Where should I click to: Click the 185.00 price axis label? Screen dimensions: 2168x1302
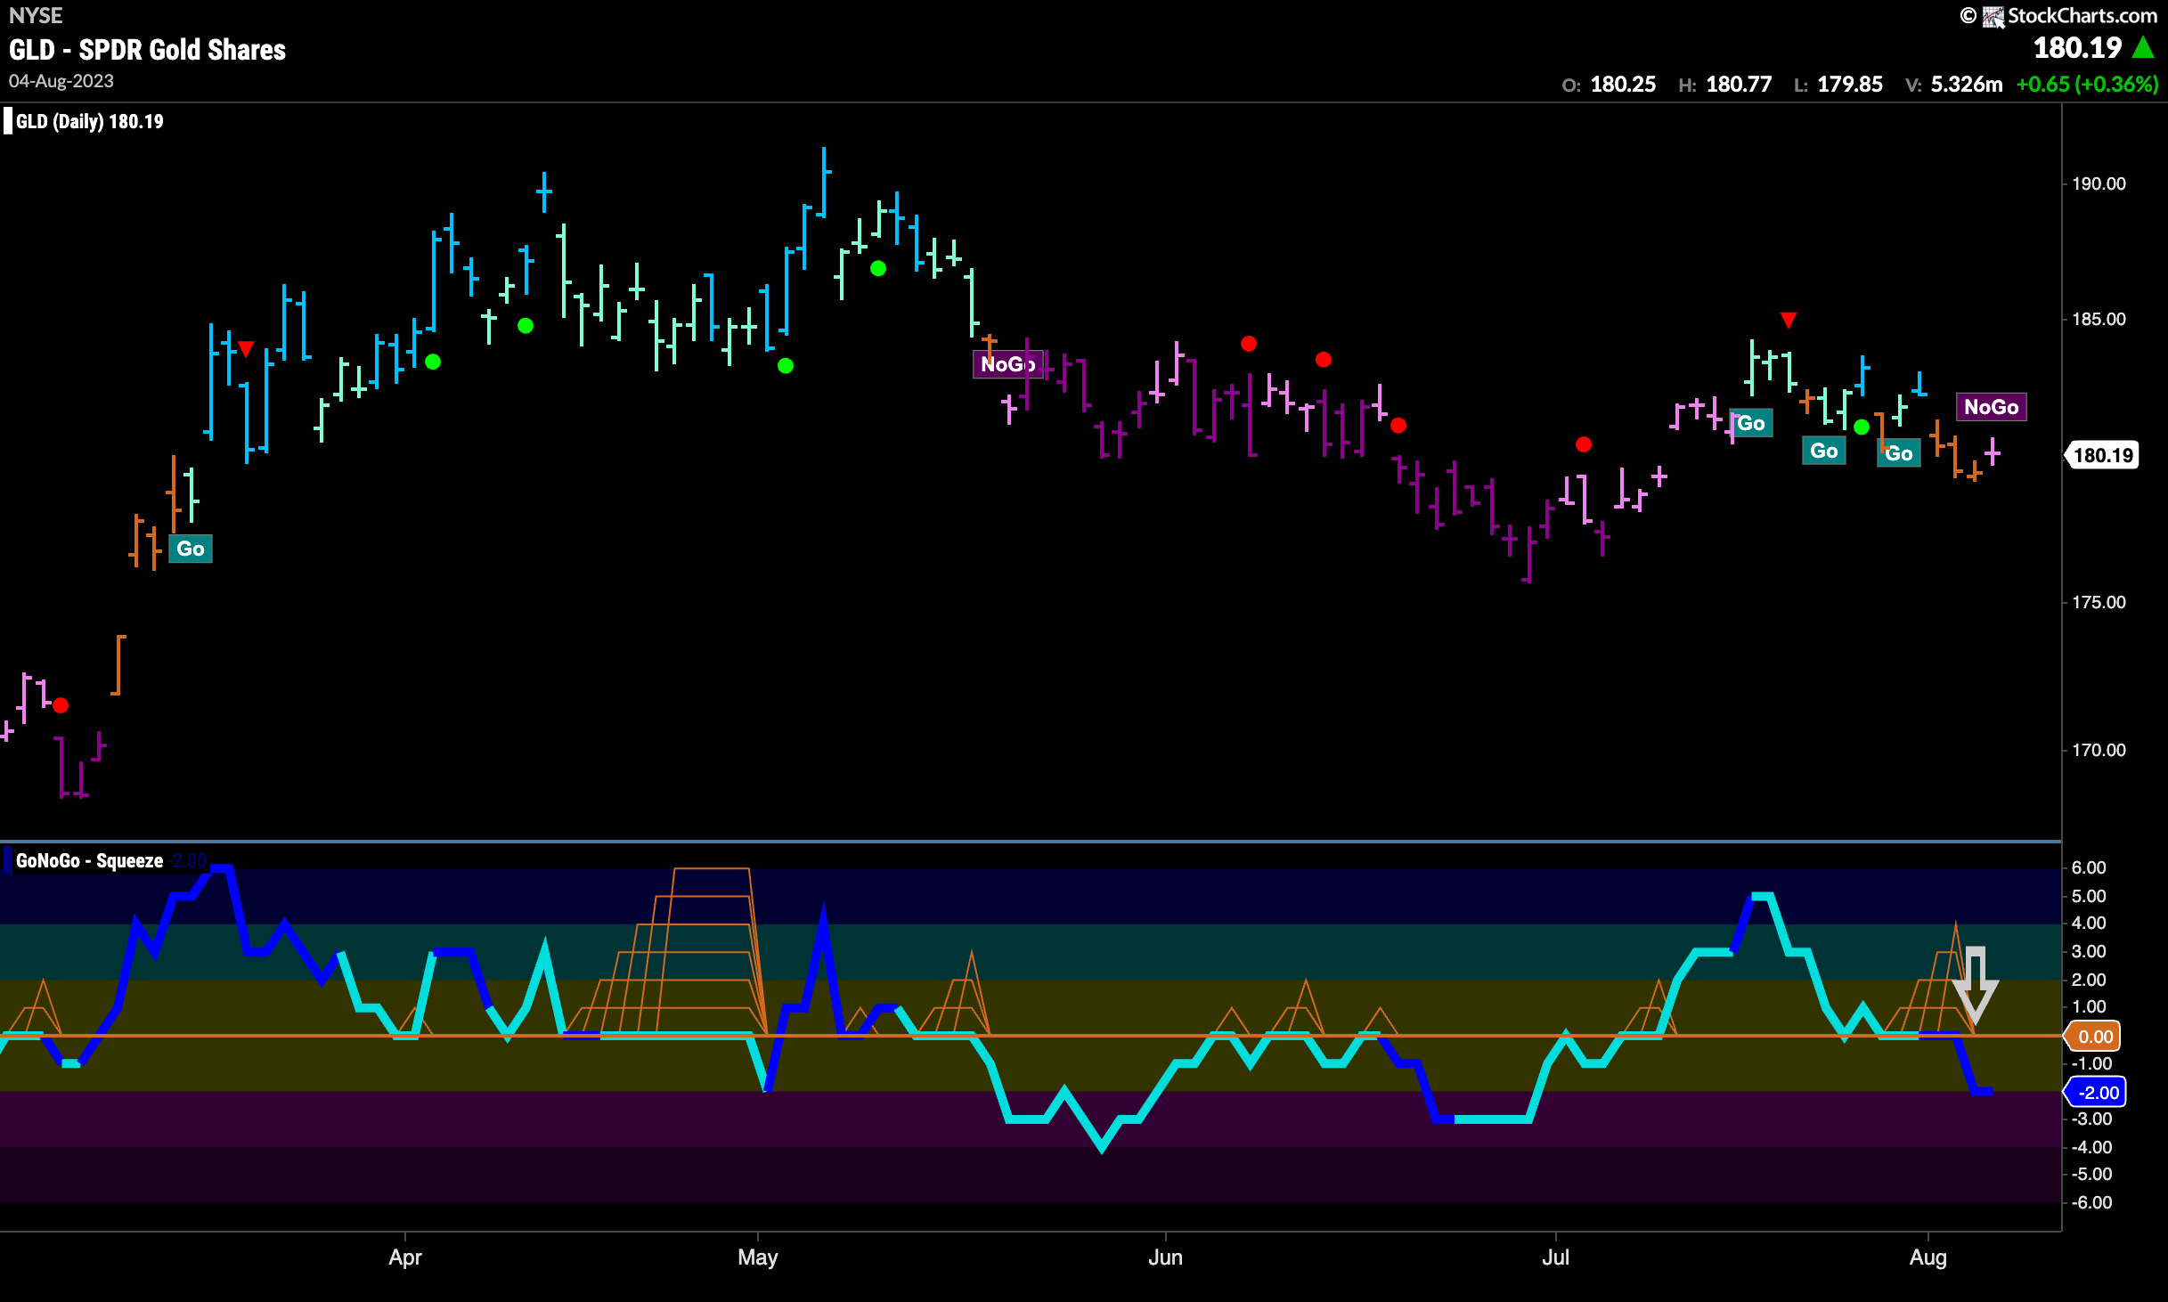(x=2099, y=319)
